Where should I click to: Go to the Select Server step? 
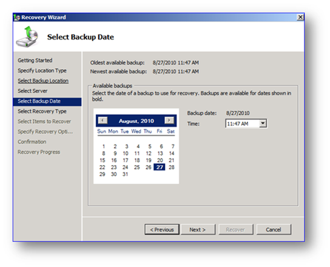point(33,91)
